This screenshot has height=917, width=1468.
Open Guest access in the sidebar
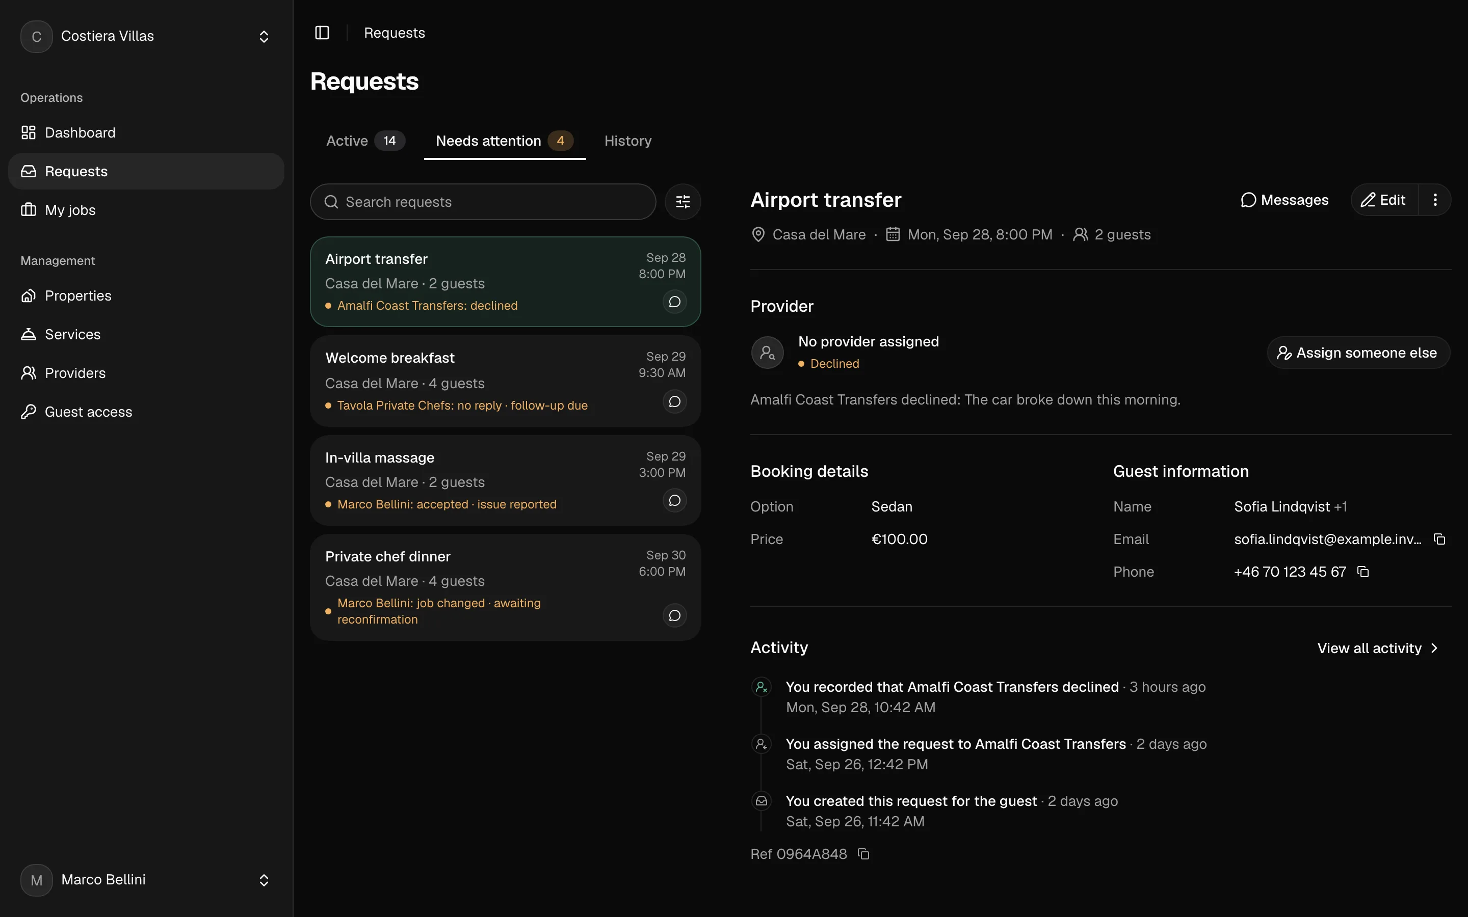coord(146,412)
